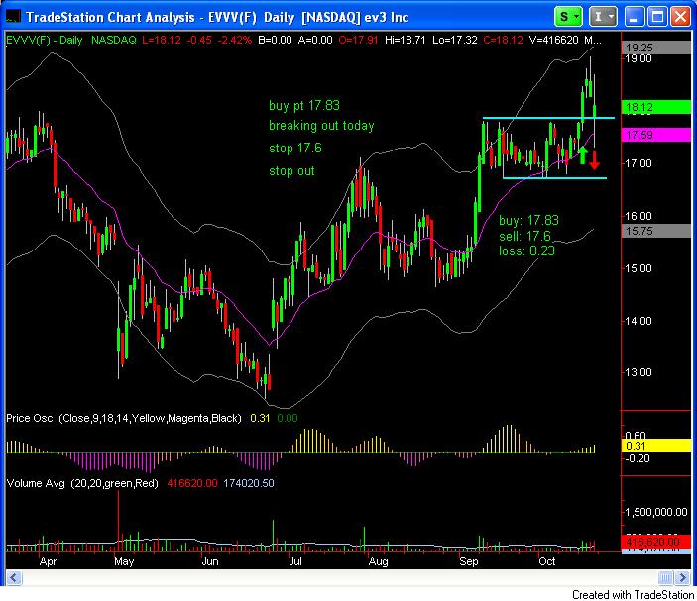Click the gray 15.75 lower band label
The image size is (697, 601).
coord(655,231)
